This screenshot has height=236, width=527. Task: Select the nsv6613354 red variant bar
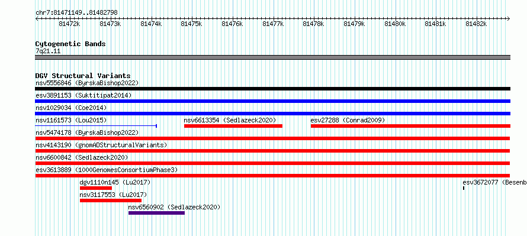(233, 126)
